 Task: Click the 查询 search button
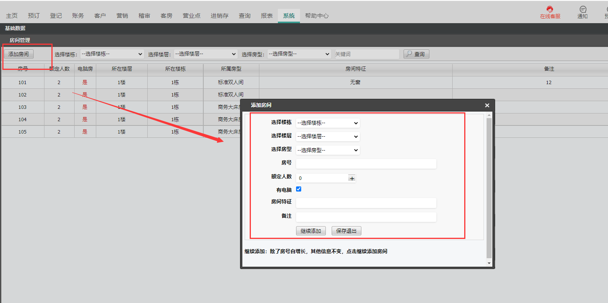coord(416,54)
